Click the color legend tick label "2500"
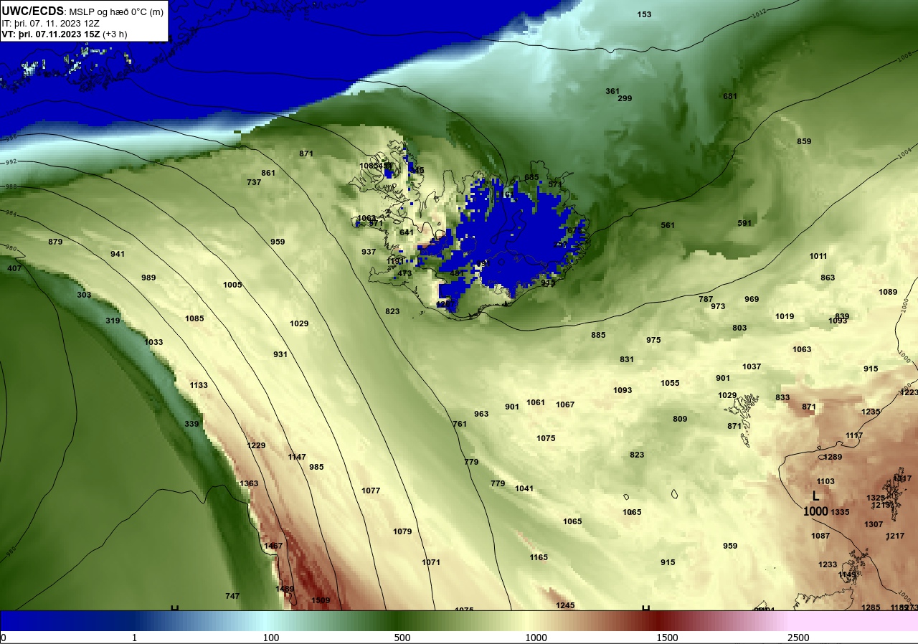 click(x=798, y=638)
